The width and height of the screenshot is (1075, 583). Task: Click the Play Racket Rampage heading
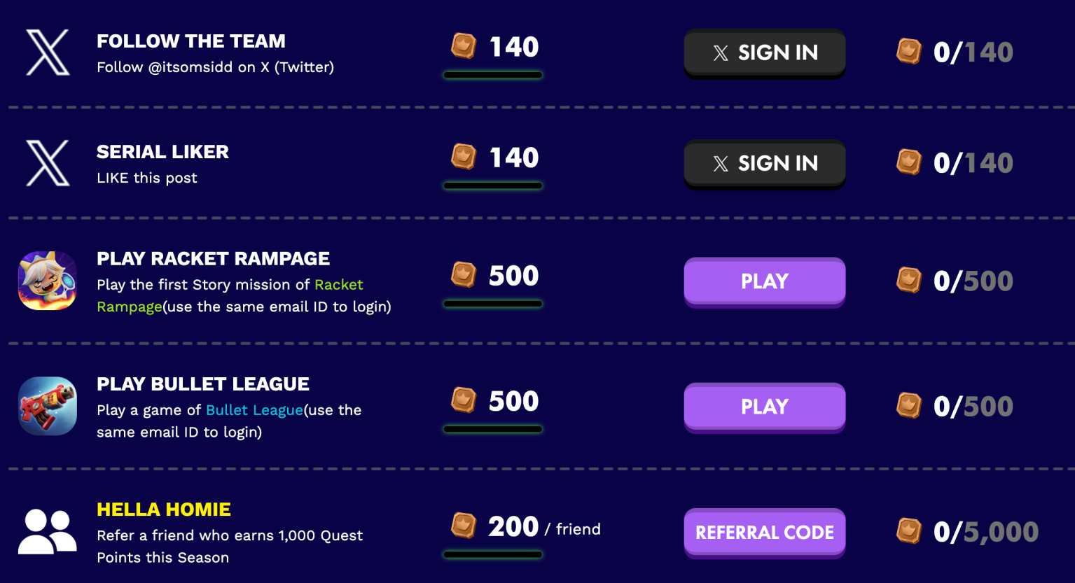pos(213,259)
